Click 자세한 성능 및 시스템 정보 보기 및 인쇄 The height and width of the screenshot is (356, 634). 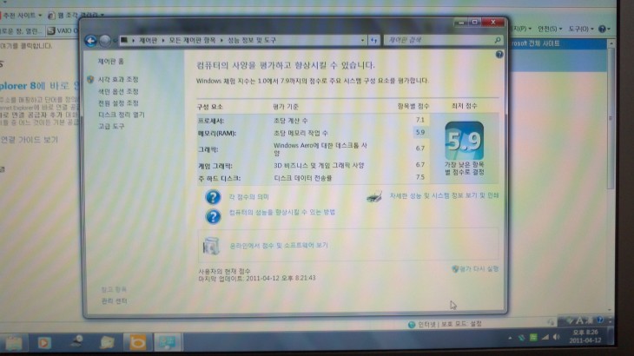point(444,195)
